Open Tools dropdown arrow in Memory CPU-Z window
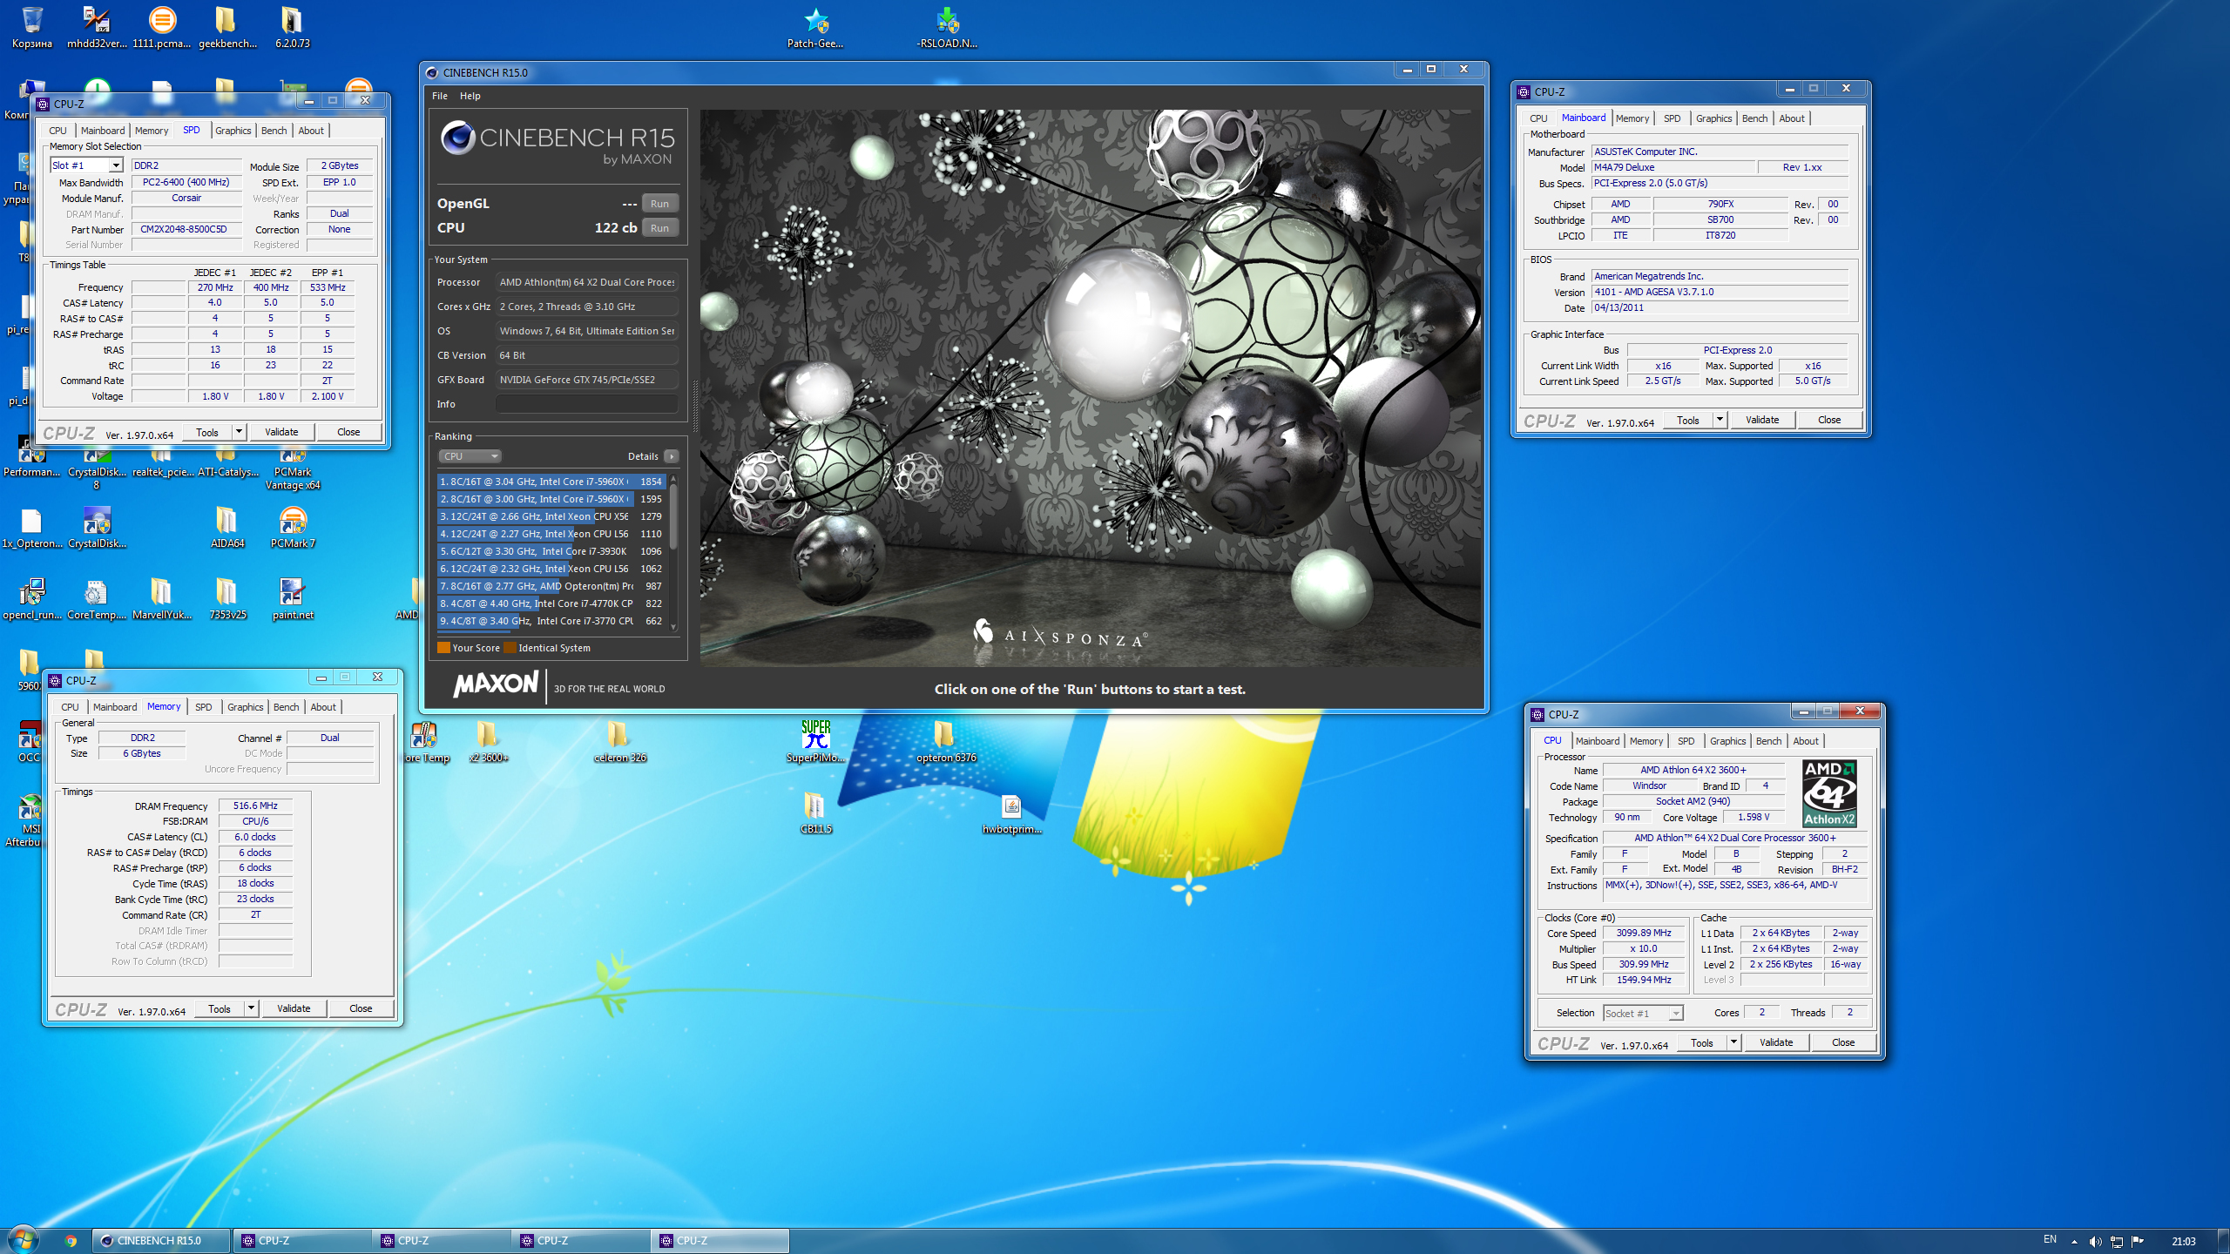The height and width of the screenshot is (1254, 2230). click(x=251, y=1008)
